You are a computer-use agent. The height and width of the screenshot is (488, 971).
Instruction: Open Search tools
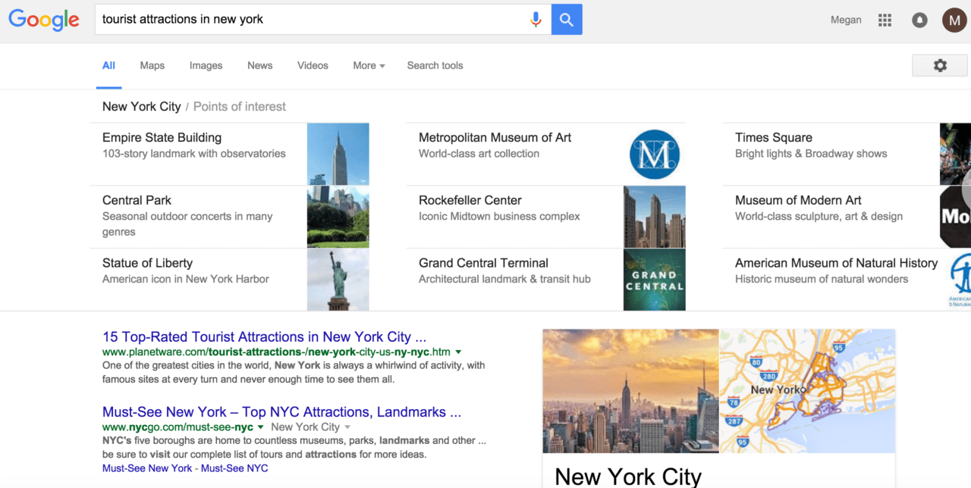(x=435, y=66)
